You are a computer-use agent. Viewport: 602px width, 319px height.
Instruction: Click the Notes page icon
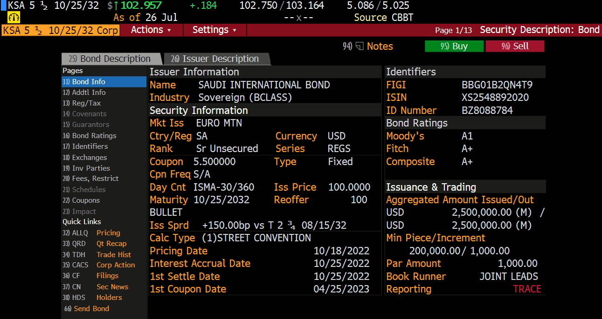pyautogui.click(x=360, y=47)
